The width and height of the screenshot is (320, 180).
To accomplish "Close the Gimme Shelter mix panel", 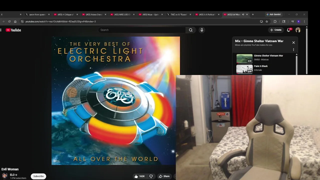I will click(x=293, y=42).
